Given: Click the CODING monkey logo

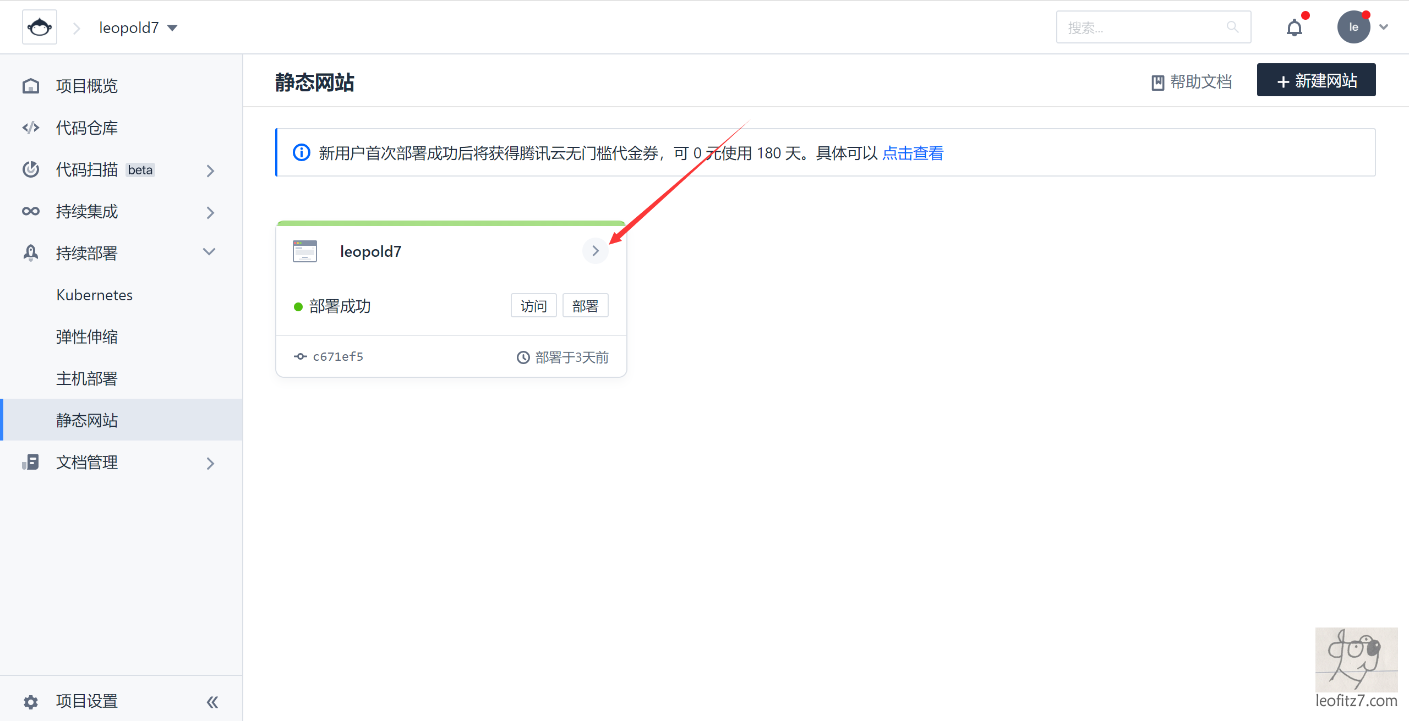Looking at the screenshot, I should point(39,26).
